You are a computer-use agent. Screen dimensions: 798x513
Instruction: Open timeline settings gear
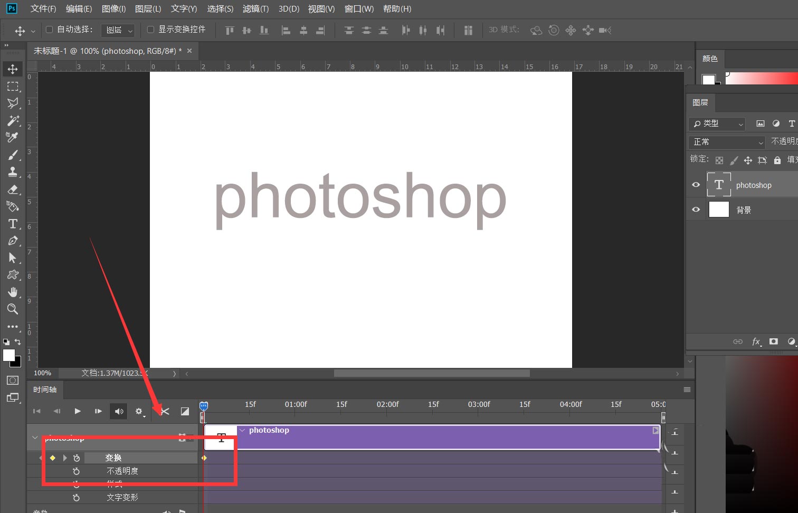[x=139, y=411]
